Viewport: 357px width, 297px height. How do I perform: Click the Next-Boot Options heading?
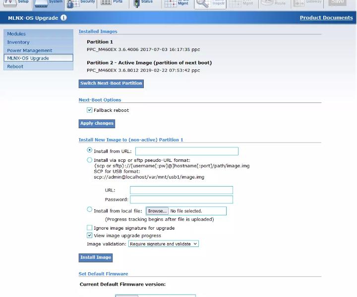[100, 100]
